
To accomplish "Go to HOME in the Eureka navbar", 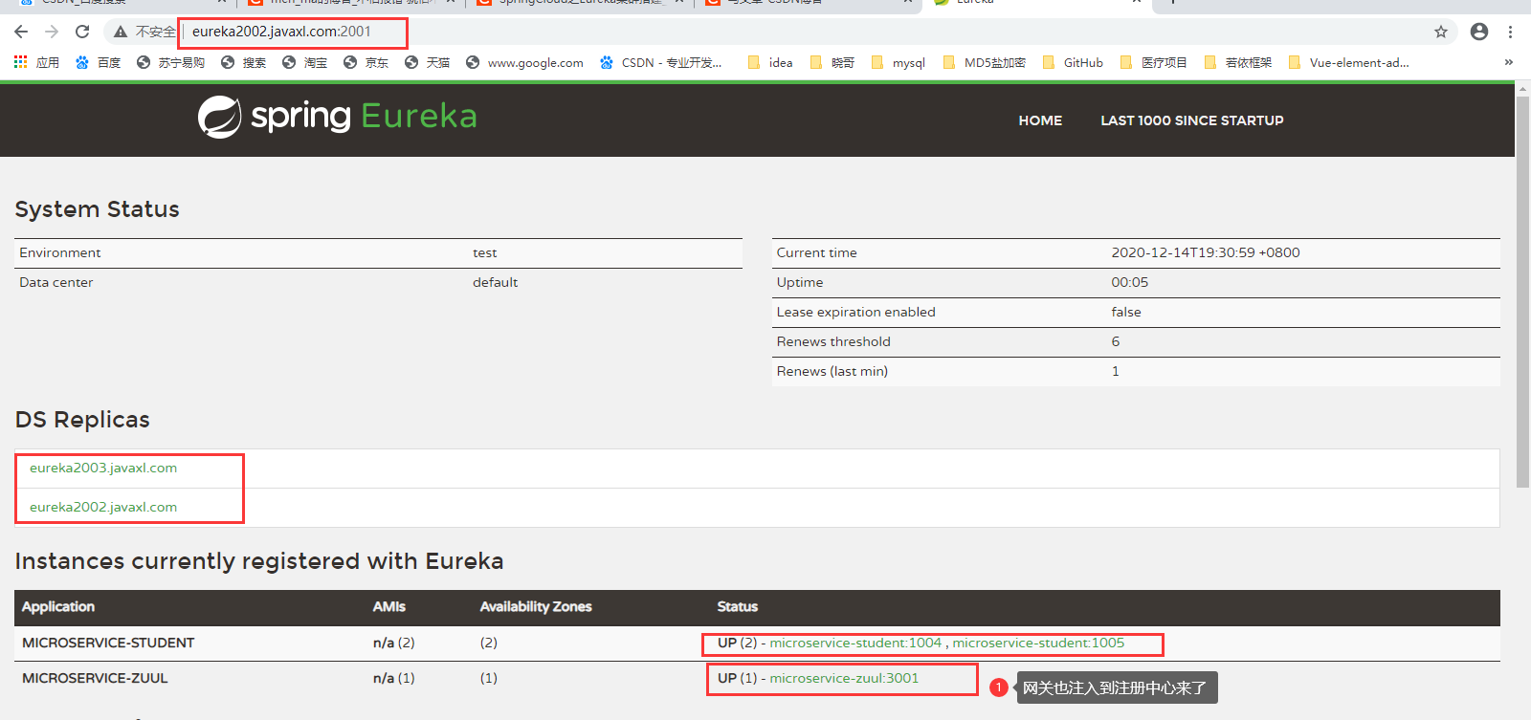I will click(1040, 120).
